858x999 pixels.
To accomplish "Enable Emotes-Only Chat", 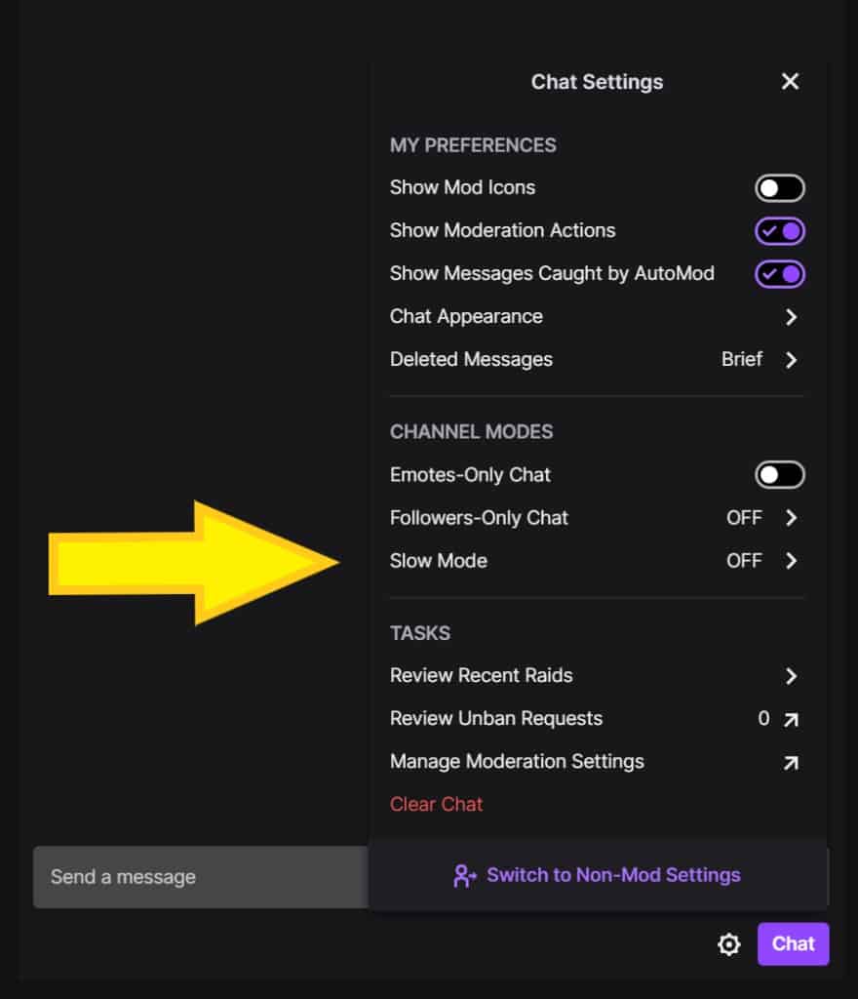I will pos(778,474).
